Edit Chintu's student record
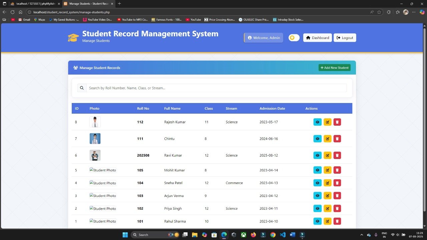The width and height of the screenshot is (427, 240). [327, 139]
